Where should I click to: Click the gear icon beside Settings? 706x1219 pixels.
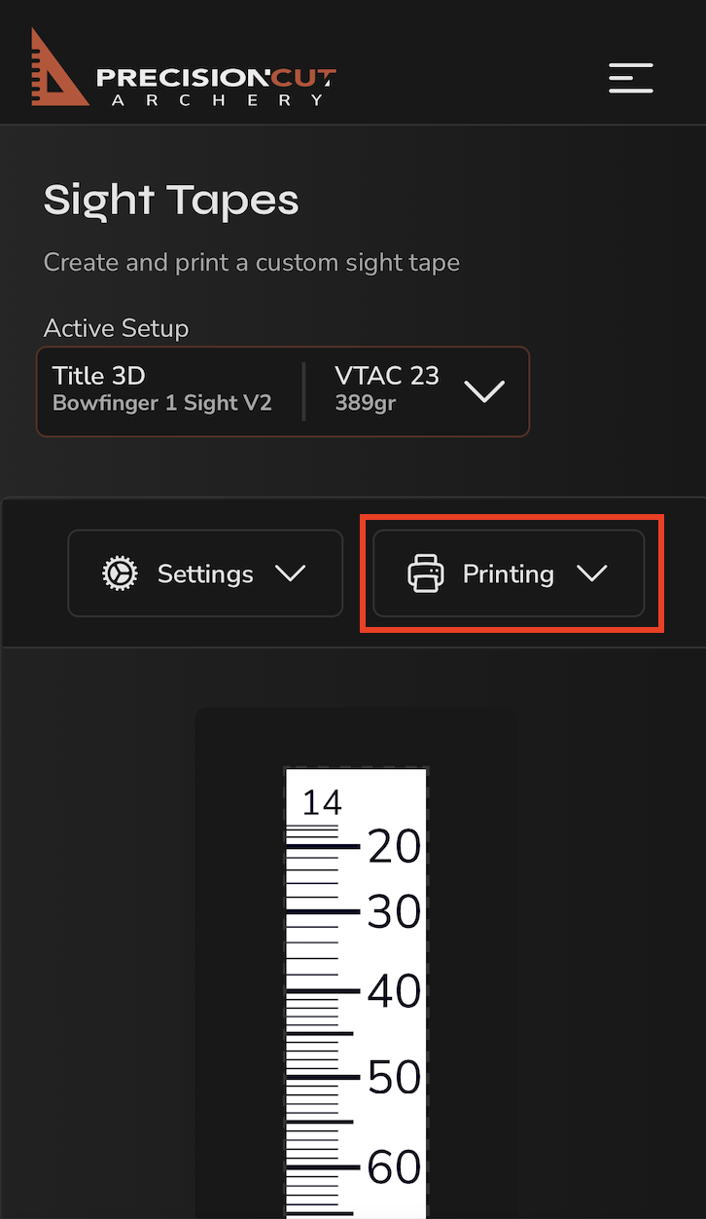coord(120,573)
